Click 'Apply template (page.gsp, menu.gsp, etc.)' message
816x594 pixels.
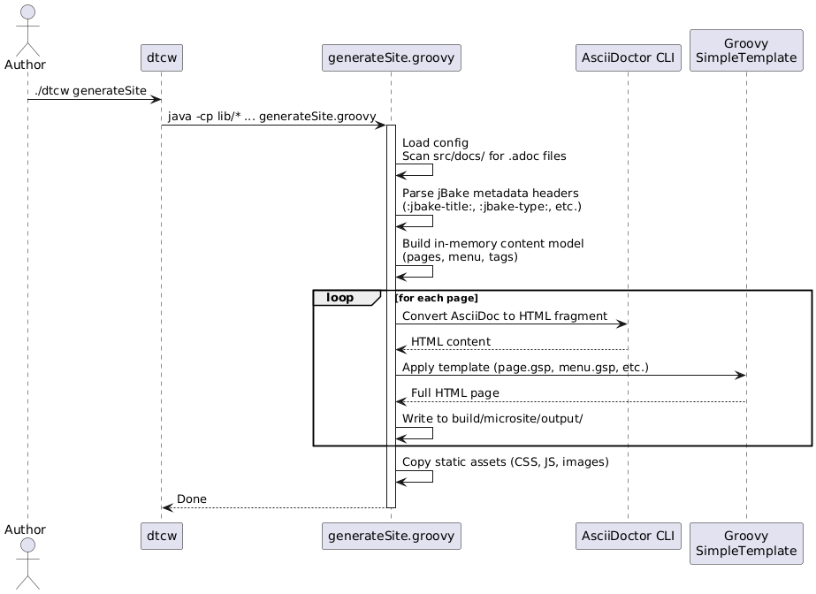(x=525, y=367)
